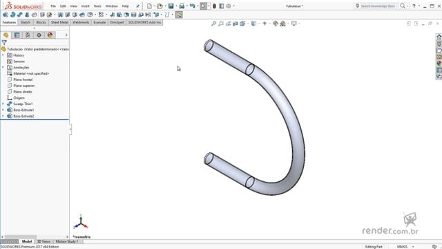Open the Tools menu
The width and height of the screenshot is (442, 249).
click(97, 6)
